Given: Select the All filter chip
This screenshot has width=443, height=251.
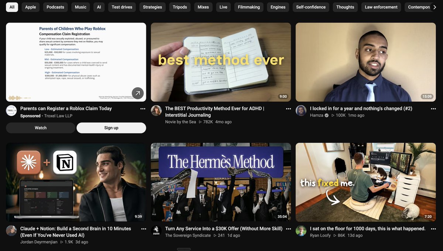Looking at the screenshot, I should (12, 7).
